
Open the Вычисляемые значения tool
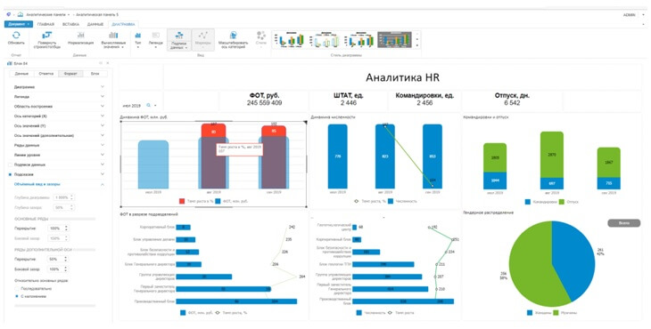pyautogui.click(x=113, y=36)
